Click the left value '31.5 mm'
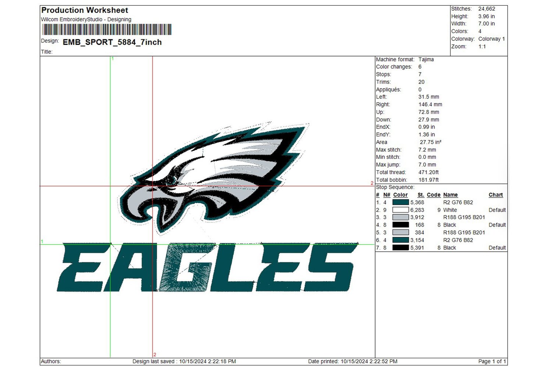This screenshot has height=367, width=552. click(429, 97)
